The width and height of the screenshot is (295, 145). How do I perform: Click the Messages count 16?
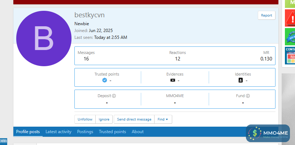[x=86, y=59]
